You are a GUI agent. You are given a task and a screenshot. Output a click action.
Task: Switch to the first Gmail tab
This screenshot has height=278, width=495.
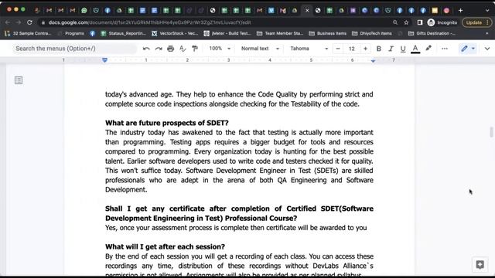coord(49,10)
